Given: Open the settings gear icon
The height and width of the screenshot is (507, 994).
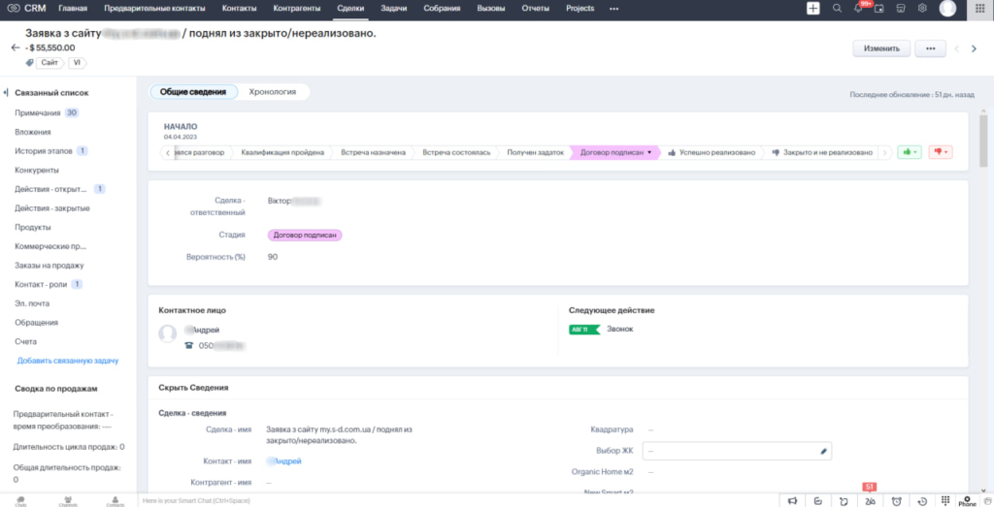Looking at the screenshot, I should (922, 8).
